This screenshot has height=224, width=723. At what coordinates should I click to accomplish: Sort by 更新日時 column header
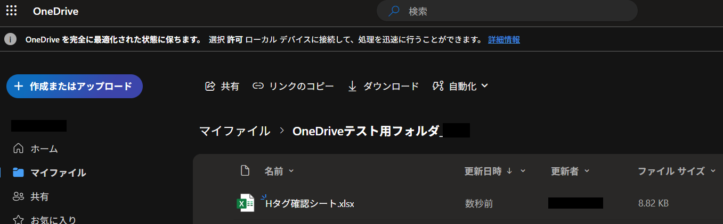coord(495,171)
